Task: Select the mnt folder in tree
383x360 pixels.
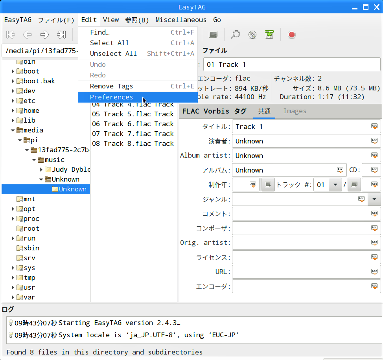Action: tap(29, 199)
